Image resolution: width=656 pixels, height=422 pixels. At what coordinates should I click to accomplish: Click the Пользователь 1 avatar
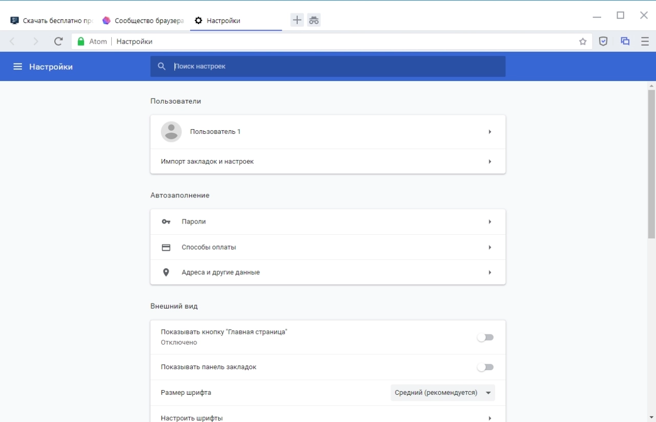coord(171,132)
